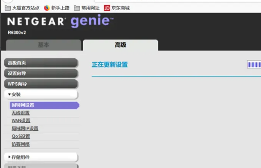The height and width of the screenshot is (168, 261).
Task: Open the WAN设置 link
Action: [x=21, y=121]
